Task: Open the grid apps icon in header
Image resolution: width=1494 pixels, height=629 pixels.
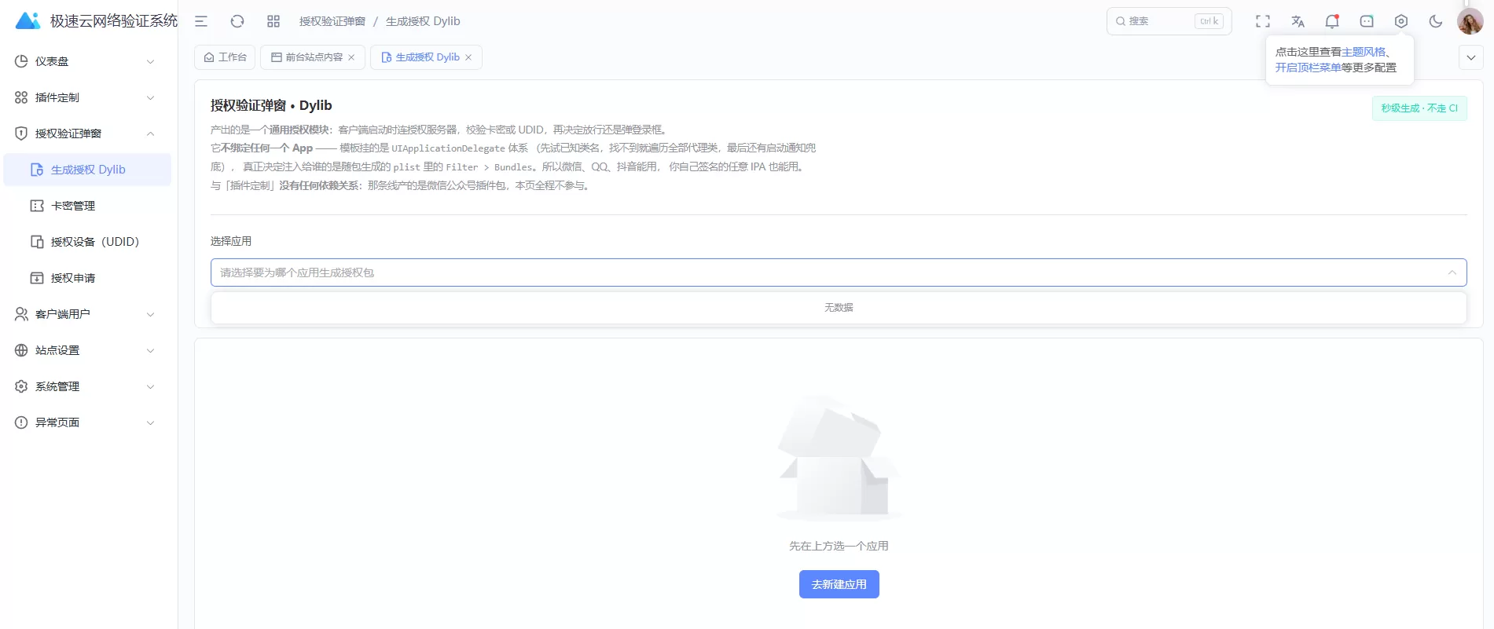Action: 273,21
